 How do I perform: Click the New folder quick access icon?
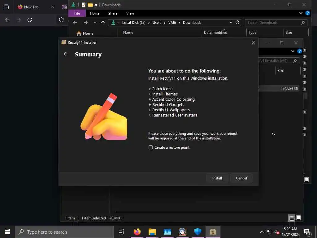pyautogui.click(x=90, y=5)
